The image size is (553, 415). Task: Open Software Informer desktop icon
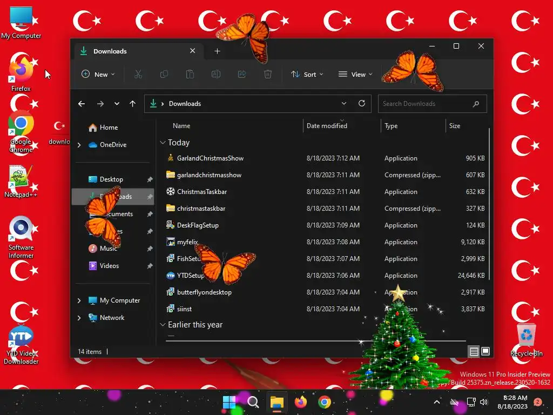(21, 238)
